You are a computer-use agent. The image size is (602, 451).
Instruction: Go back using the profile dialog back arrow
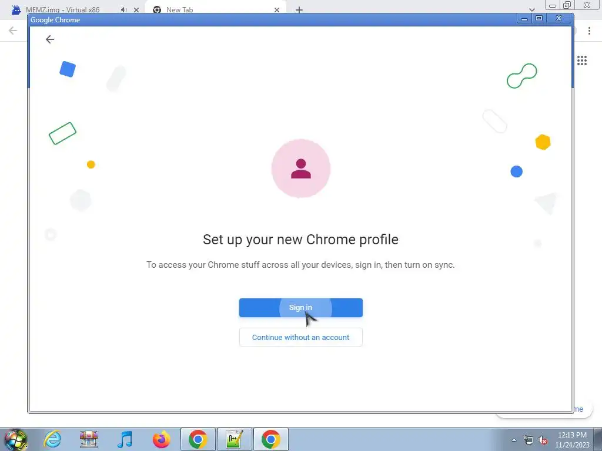point(50,39)
